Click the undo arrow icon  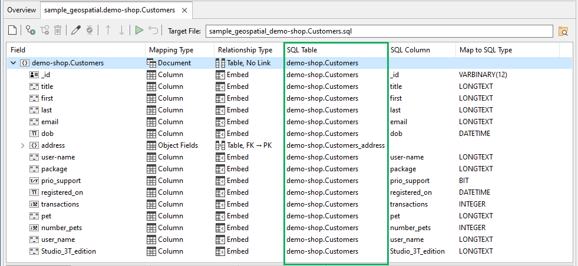(153, 31)
